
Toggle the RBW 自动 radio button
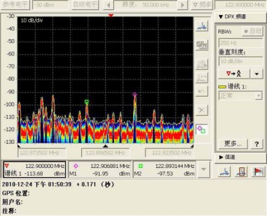pos(252,31)
